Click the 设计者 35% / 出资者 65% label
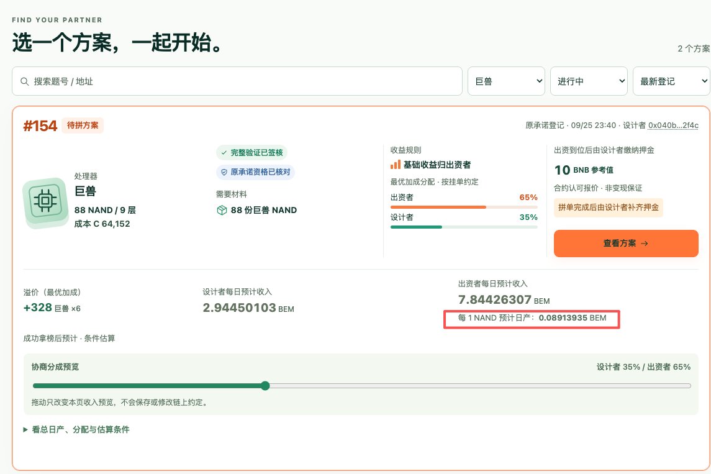 (643, 367)
